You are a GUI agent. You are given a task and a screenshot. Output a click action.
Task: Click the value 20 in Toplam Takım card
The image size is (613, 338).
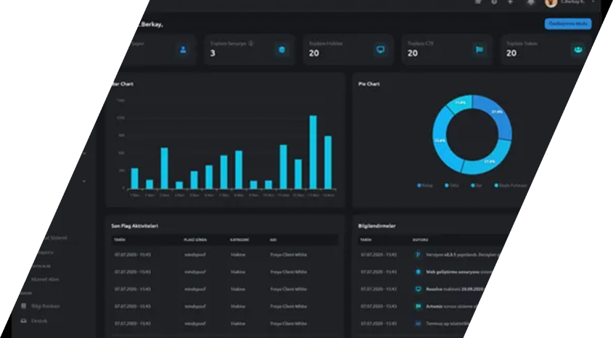(511, 54)
